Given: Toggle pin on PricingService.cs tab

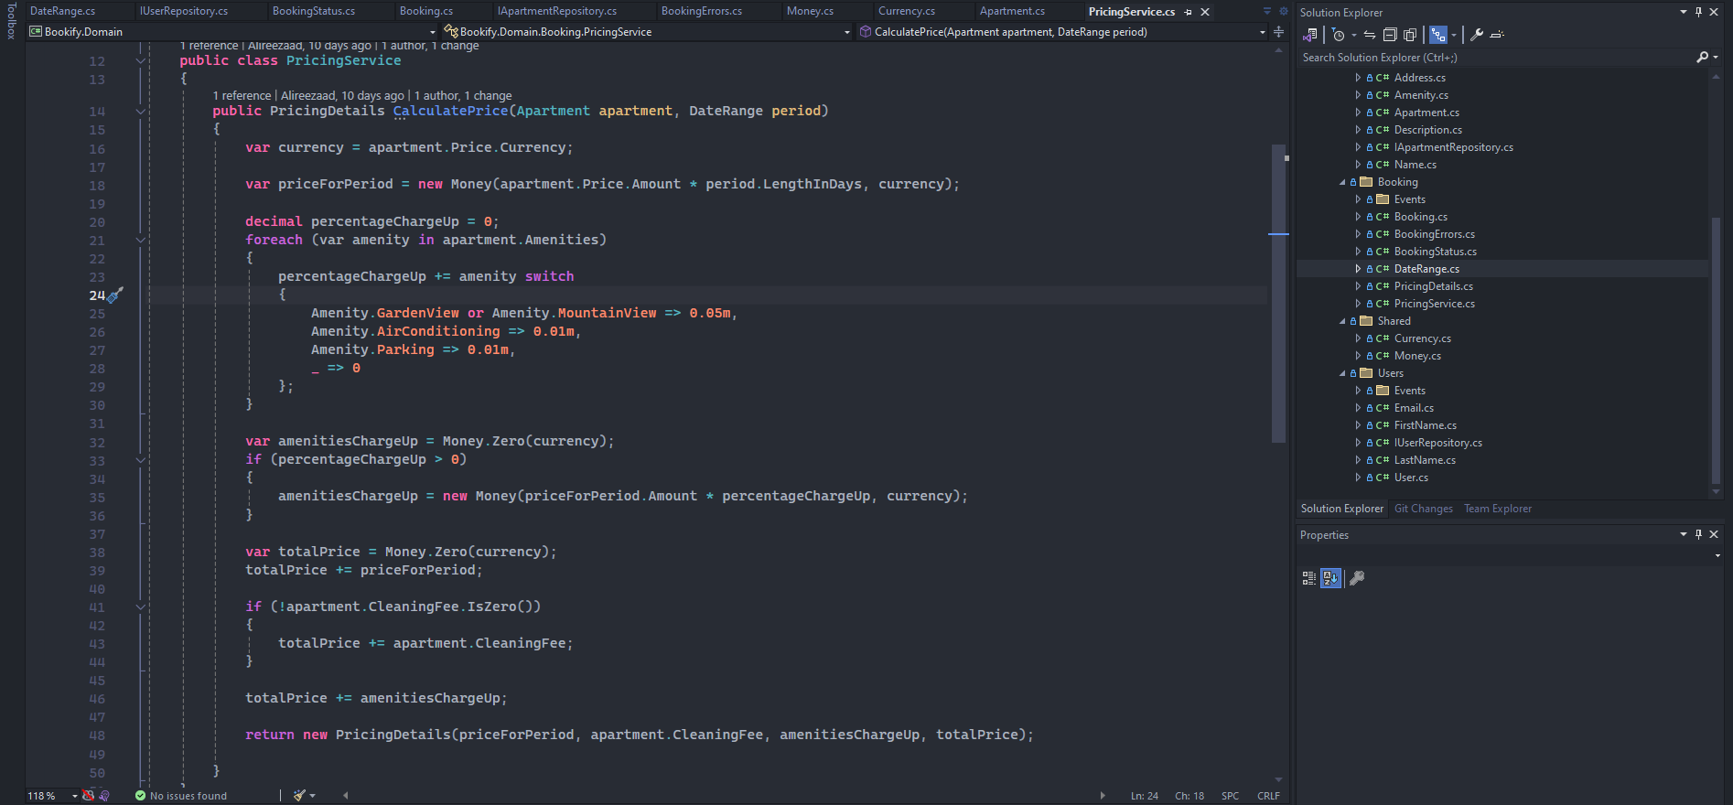Looking at the screenshot, I should pos(1189,12).
